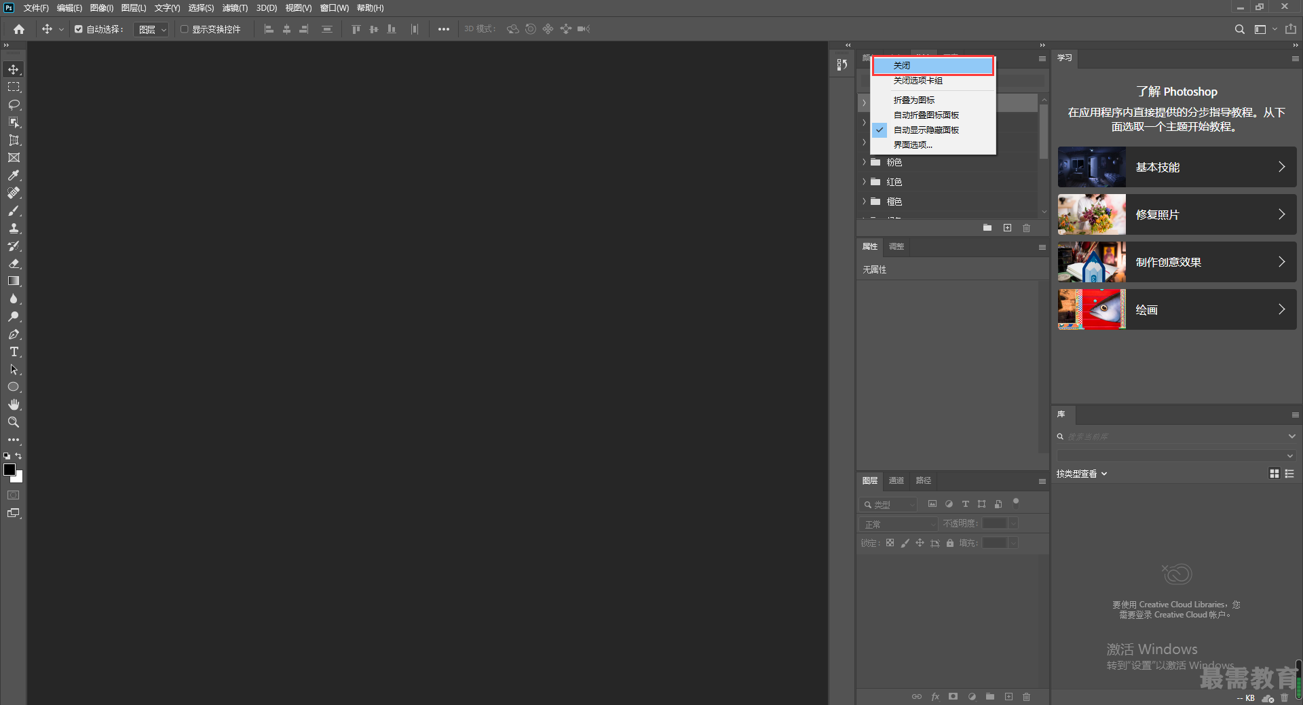
Task: Expand the 橙色 swatch folder
Action: pyautogui.click(x=864, y=202)
